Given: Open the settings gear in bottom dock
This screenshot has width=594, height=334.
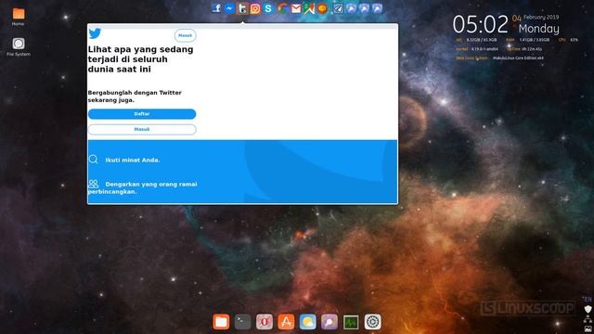Looking at the screenshot, I should (372, 322).
